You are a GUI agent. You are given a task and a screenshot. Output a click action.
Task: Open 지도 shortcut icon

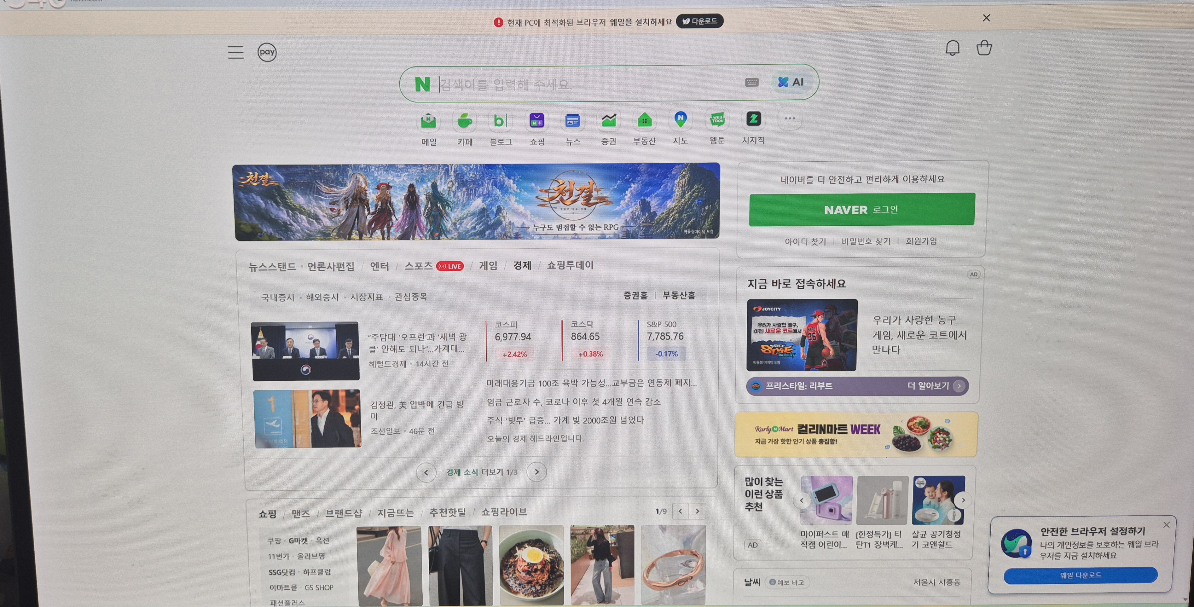[x=680, y=120]
